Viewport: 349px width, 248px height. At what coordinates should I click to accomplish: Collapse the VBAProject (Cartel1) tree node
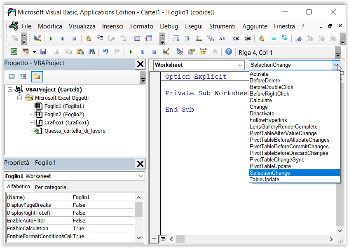click(x=10, y=89)
